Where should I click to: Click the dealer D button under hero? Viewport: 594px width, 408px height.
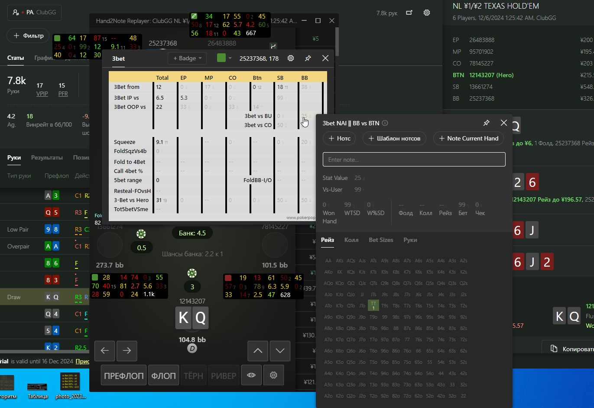pos(192,348)
